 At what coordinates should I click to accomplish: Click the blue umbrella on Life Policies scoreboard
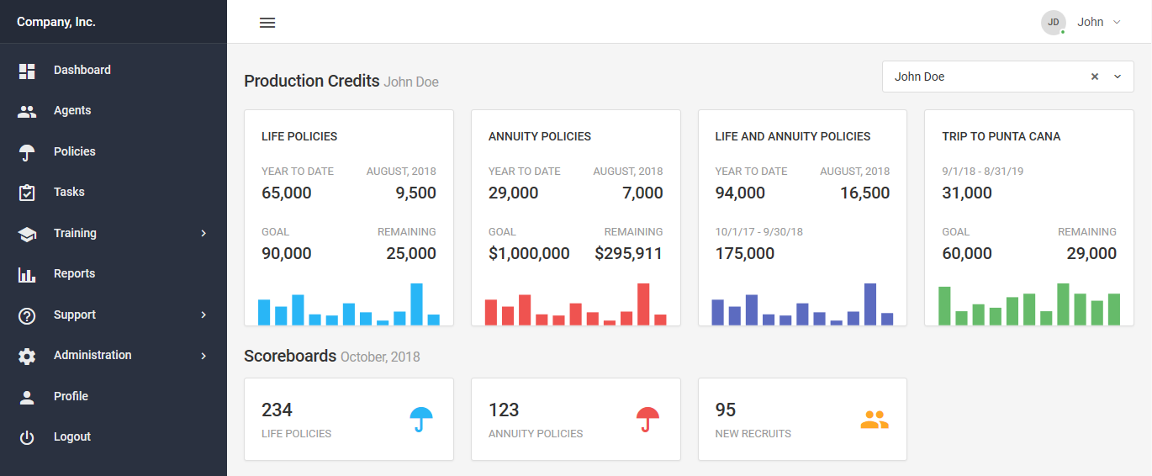coord(421,419)
